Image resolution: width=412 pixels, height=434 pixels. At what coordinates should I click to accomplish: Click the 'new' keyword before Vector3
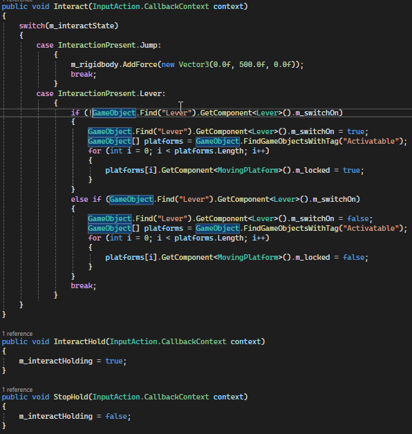coord(168,64)
